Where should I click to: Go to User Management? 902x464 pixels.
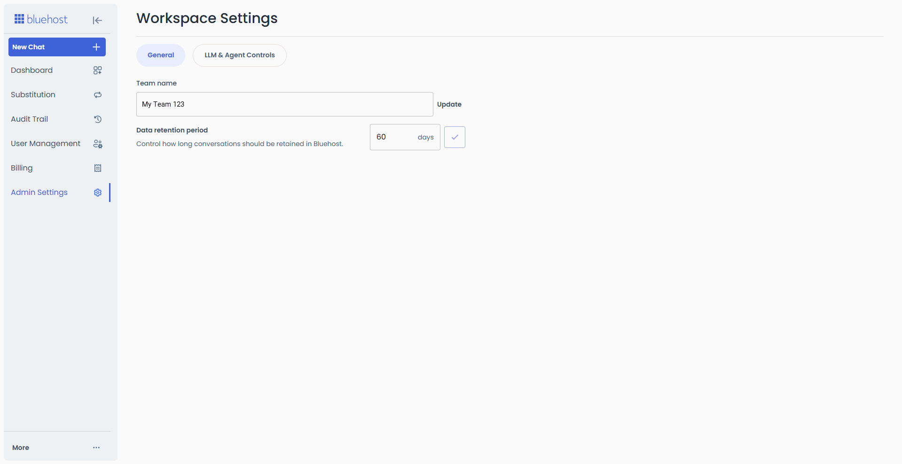coord(57,144)
